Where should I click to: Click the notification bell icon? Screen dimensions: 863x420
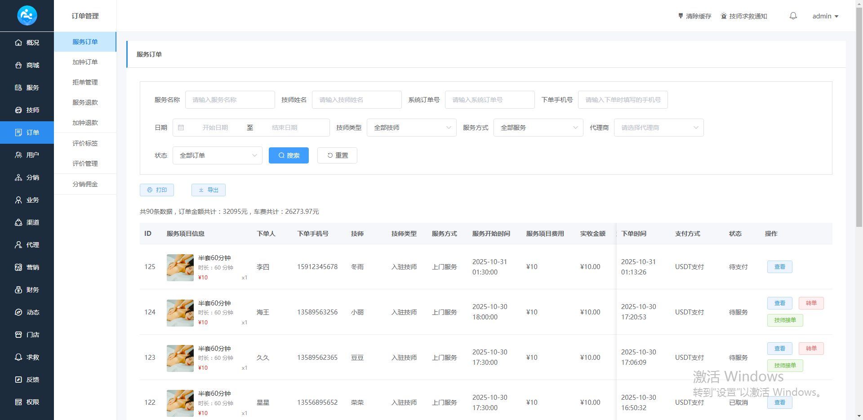(793, 16)
